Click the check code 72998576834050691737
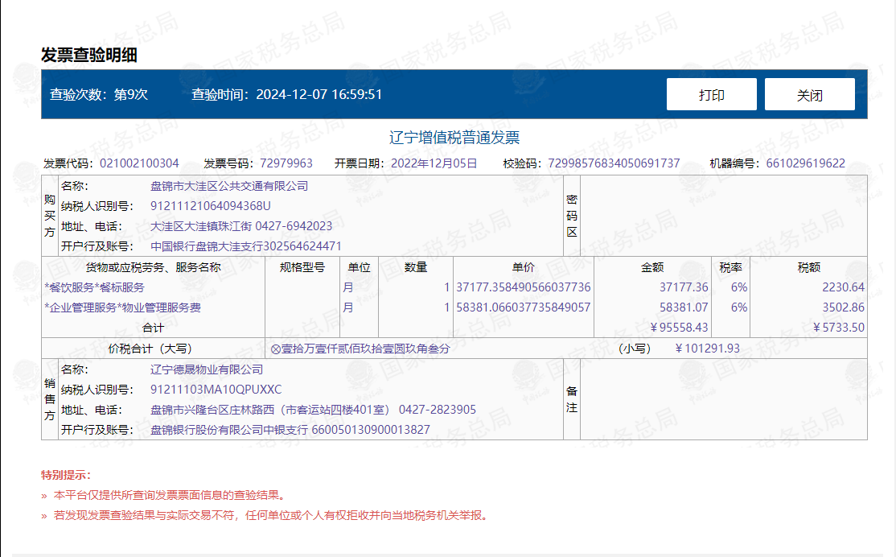This screenshot has width=896, height=557. click(x=614, y=163)
